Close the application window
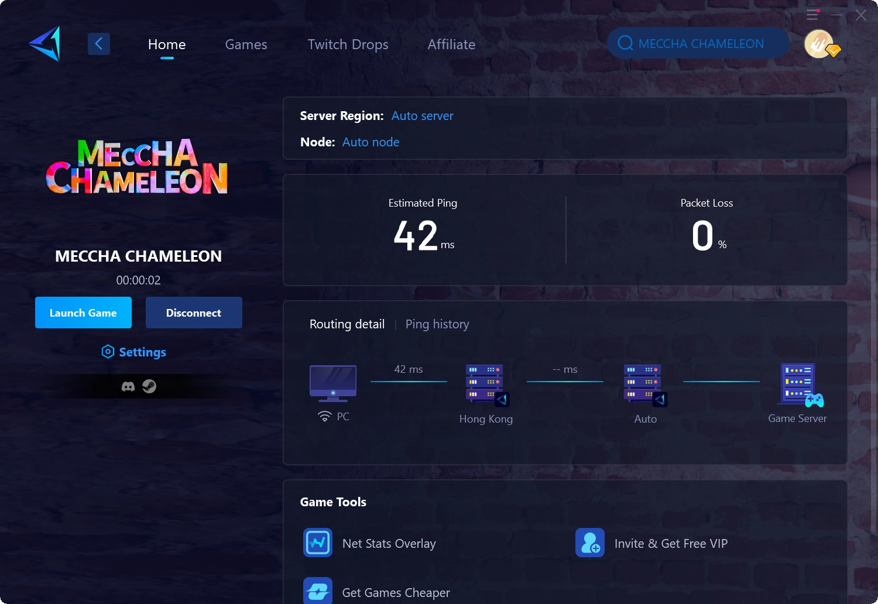The image size is (878, 604). (x=860, y=15)
